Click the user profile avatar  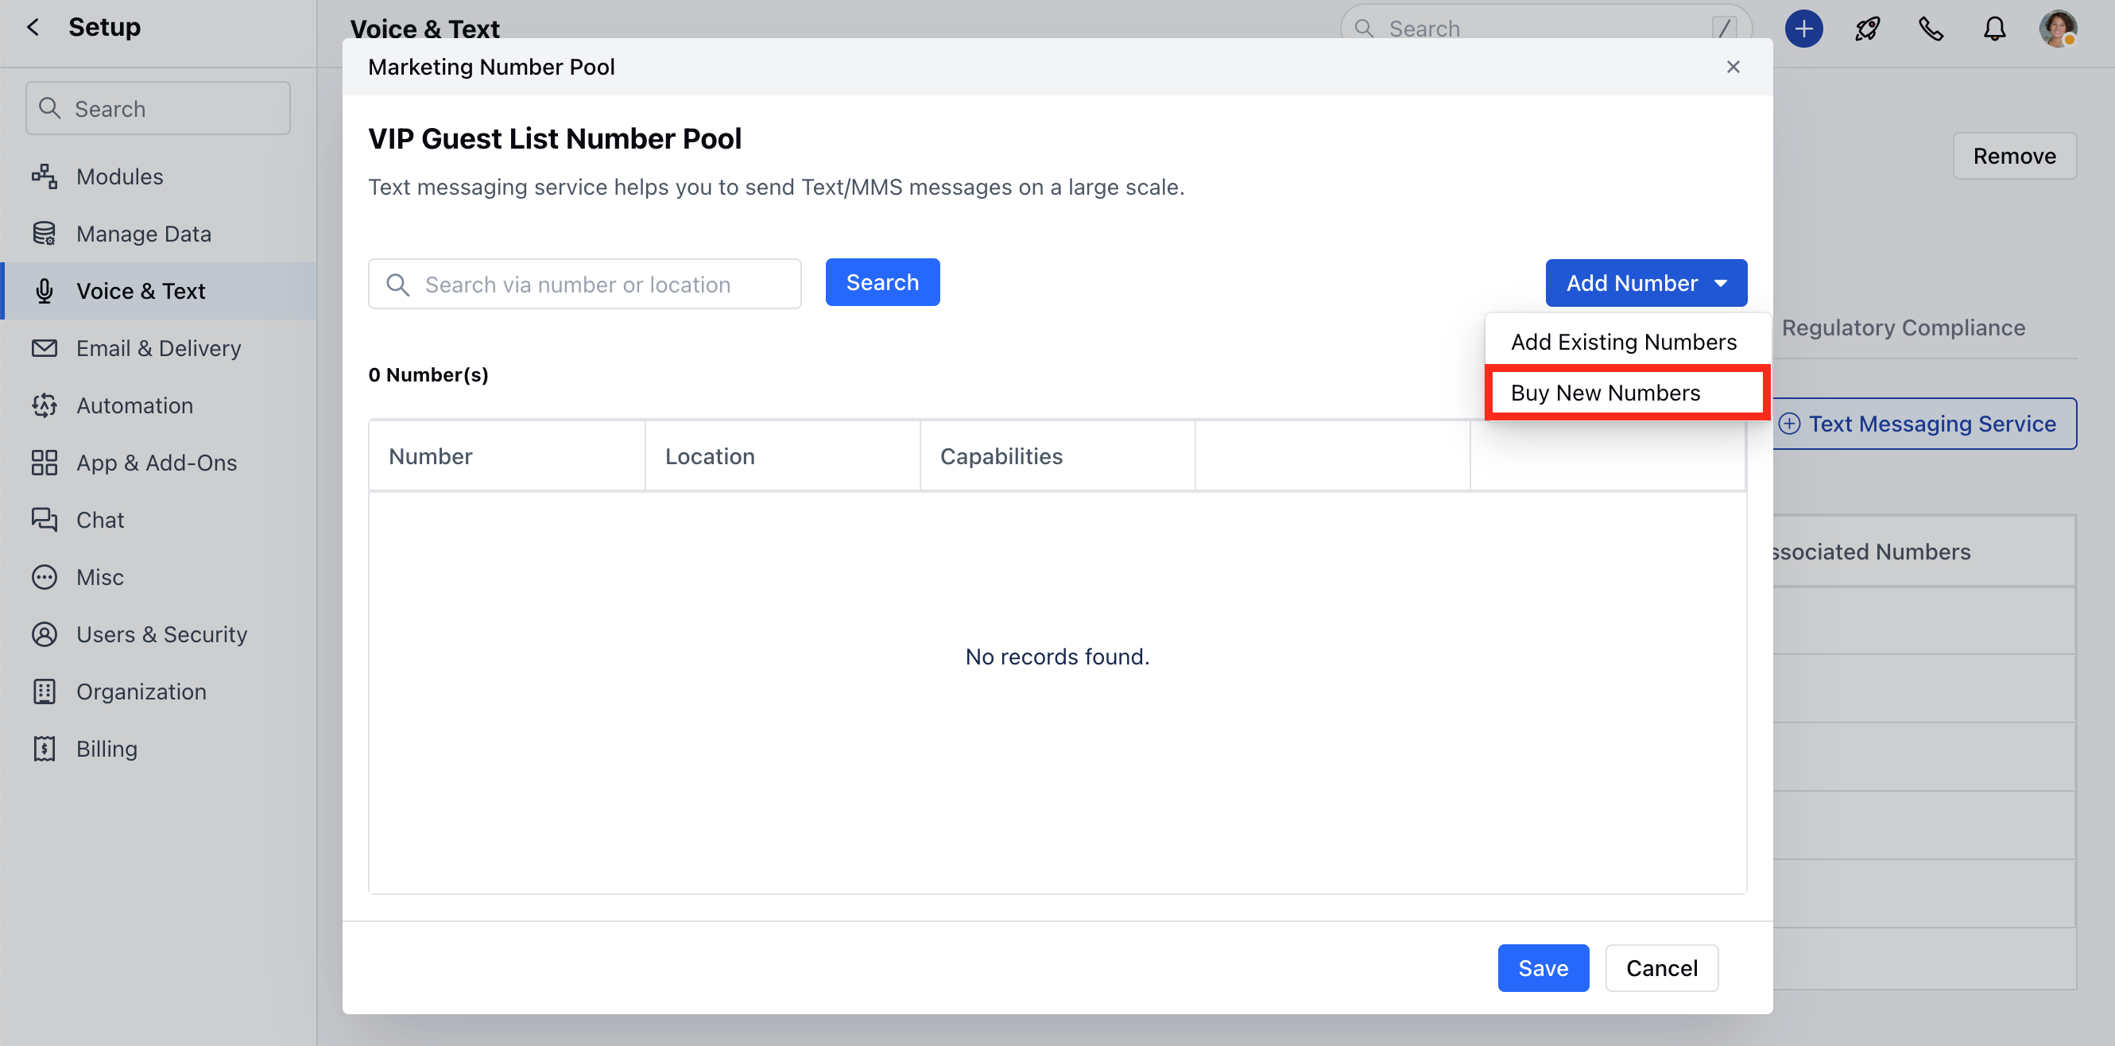point(2058,29)
